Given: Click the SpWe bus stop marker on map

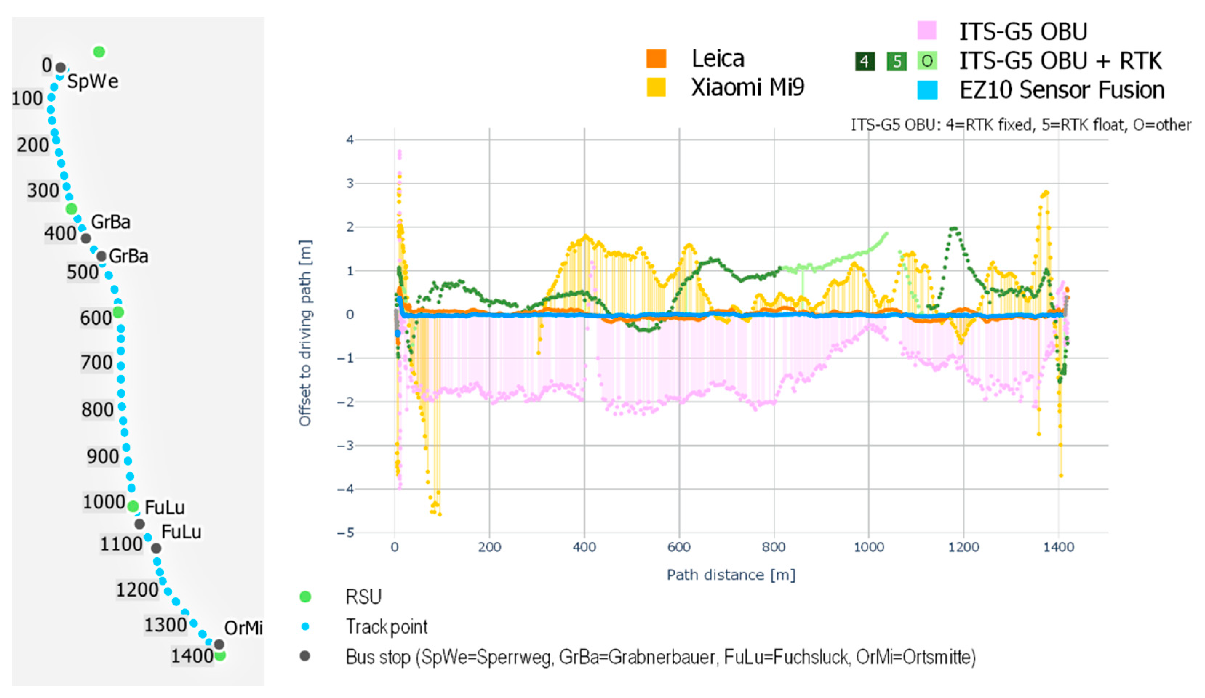Looking at the screenshot, I should coord(61,68).
